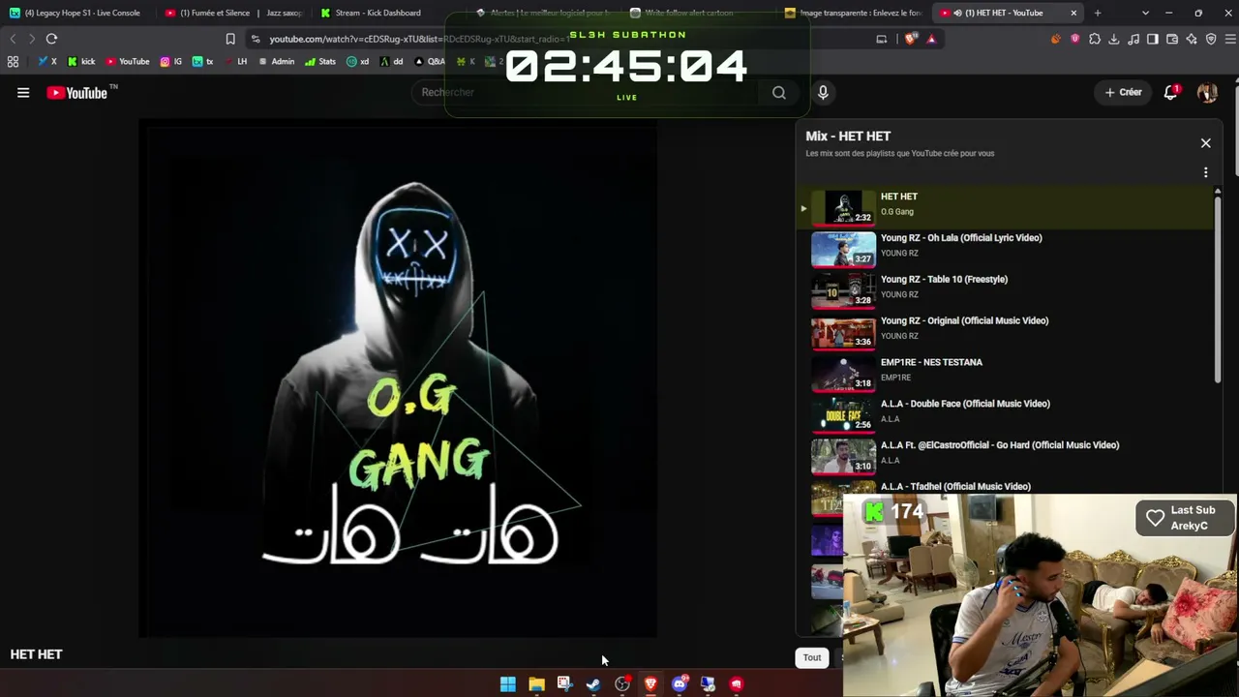The width and height of the screenshot is (1239, 697).
Task: Play Young RZ - Oh Lala from the mix
Action: coord(1007,249)
